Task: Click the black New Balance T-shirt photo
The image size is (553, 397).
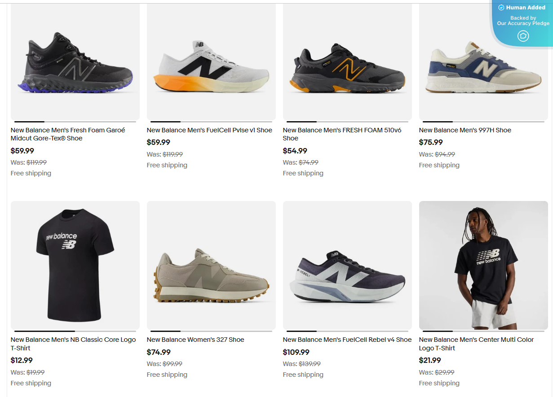Action: [75, 265]
